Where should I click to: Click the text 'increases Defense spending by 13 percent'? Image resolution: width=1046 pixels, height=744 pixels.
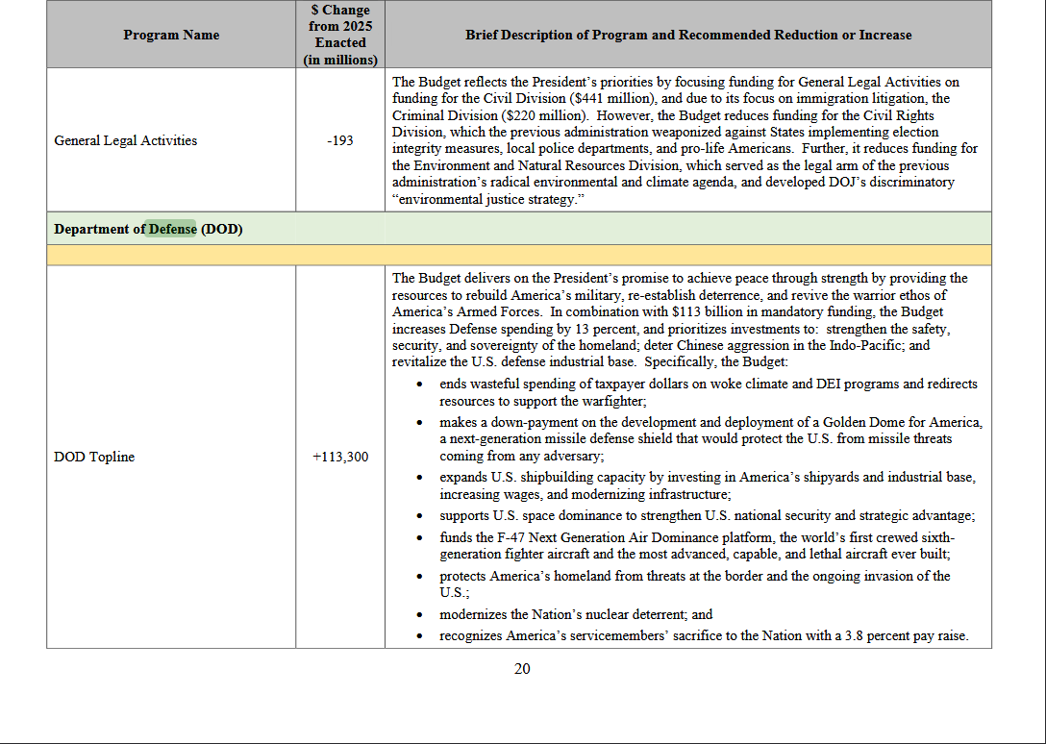[515, 329]
